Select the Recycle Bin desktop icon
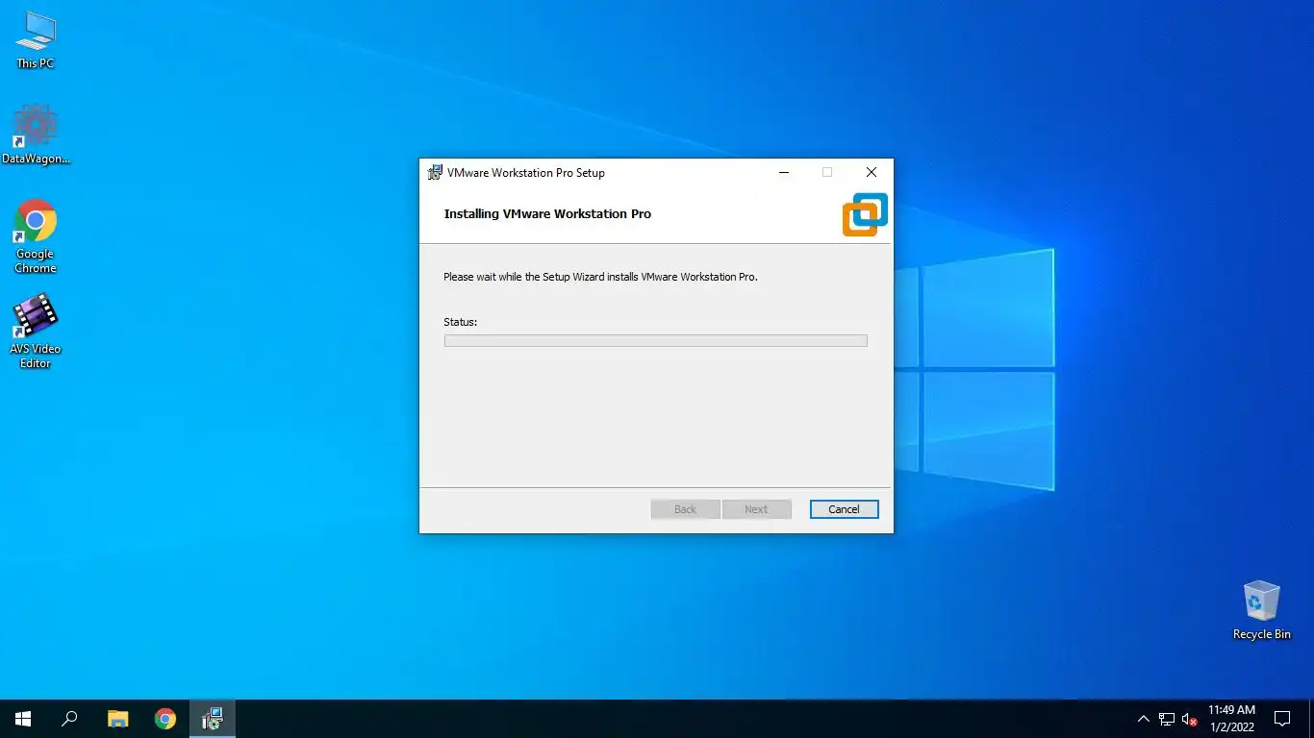Screen dimensions: 1314x738 (x=1261, y=609)
